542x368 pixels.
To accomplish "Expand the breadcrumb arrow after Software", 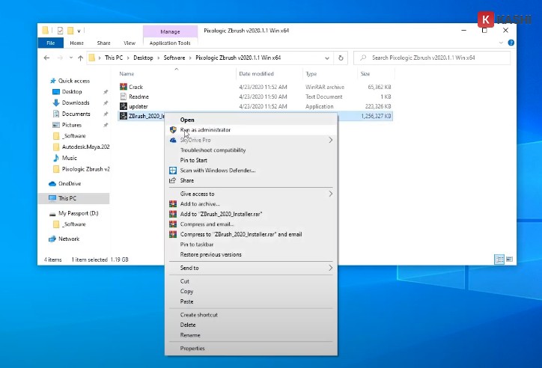I will [190, 58].
